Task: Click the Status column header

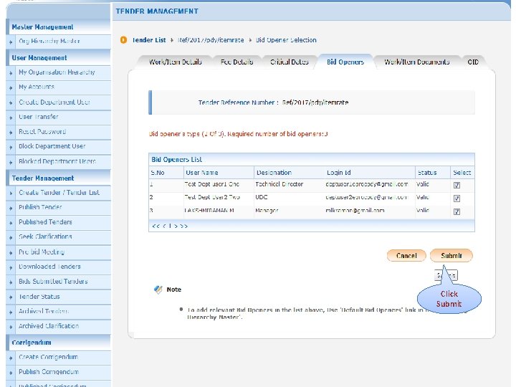Action: [427, 173]
